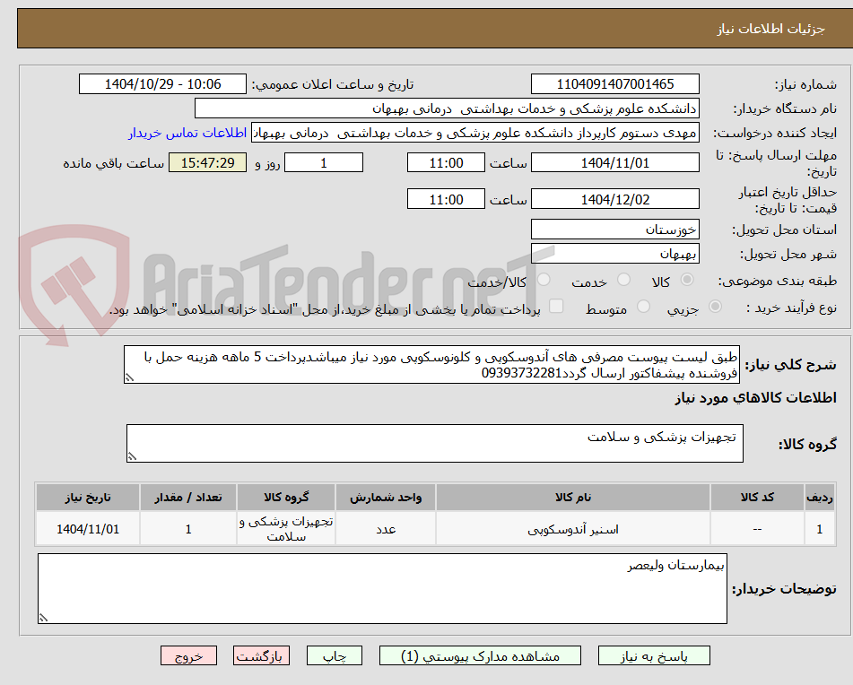Click the کد کالا column header
The height and width of the screenshot is (685, 853).
(757, 497)
